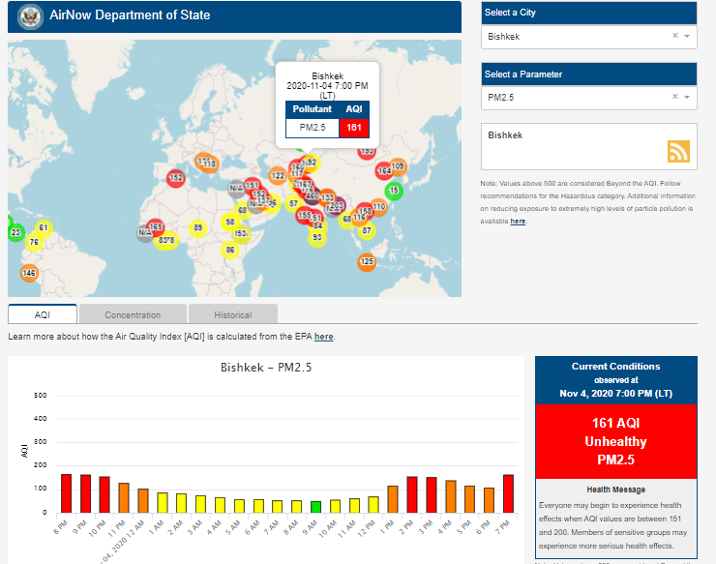Select the red map marker labeled 152
The image size is (716, 564).
(x=176, y=178)
